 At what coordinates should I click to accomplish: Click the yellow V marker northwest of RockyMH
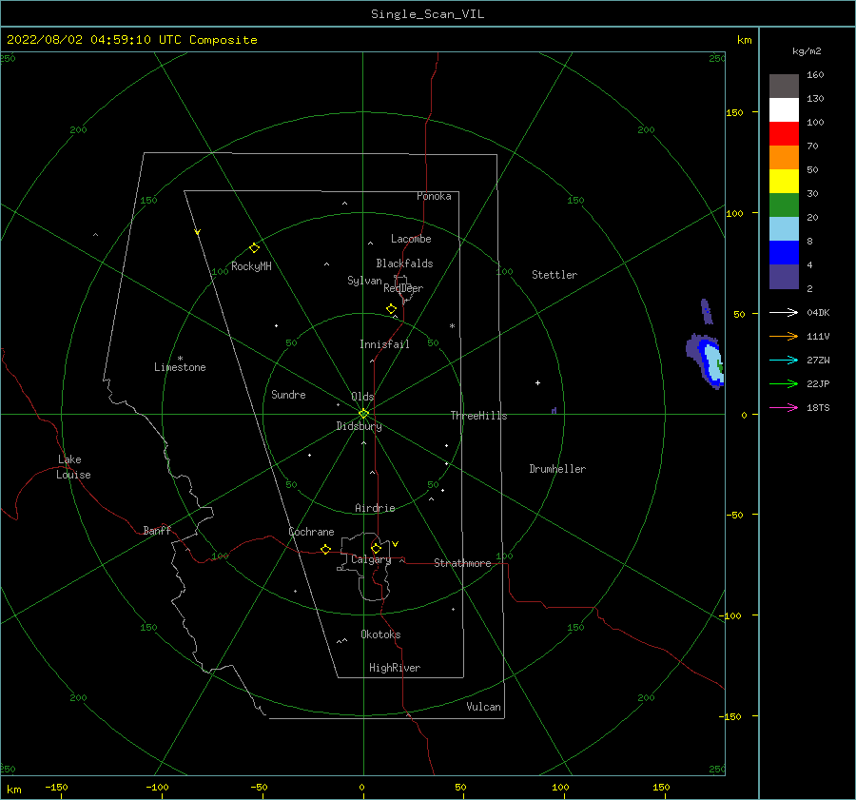[198, 232]
